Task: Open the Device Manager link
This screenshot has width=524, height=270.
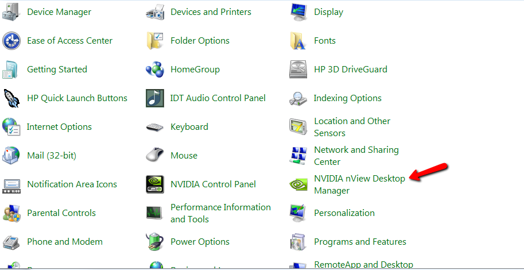Action: click(59, 12)
